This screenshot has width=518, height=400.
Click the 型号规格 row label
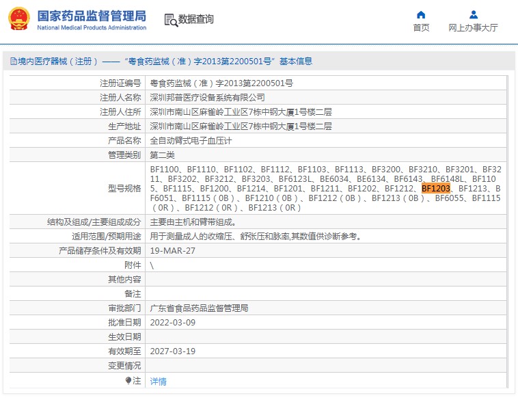click(x=124, y=189)
